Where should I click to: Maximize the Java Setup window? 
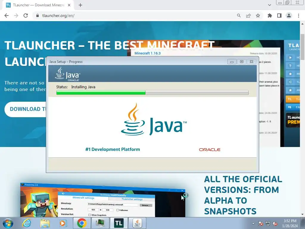[242, 62]
